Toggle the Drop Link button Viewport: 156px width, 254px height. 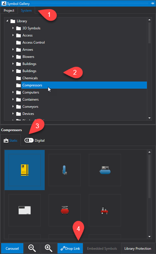point(70,248)
